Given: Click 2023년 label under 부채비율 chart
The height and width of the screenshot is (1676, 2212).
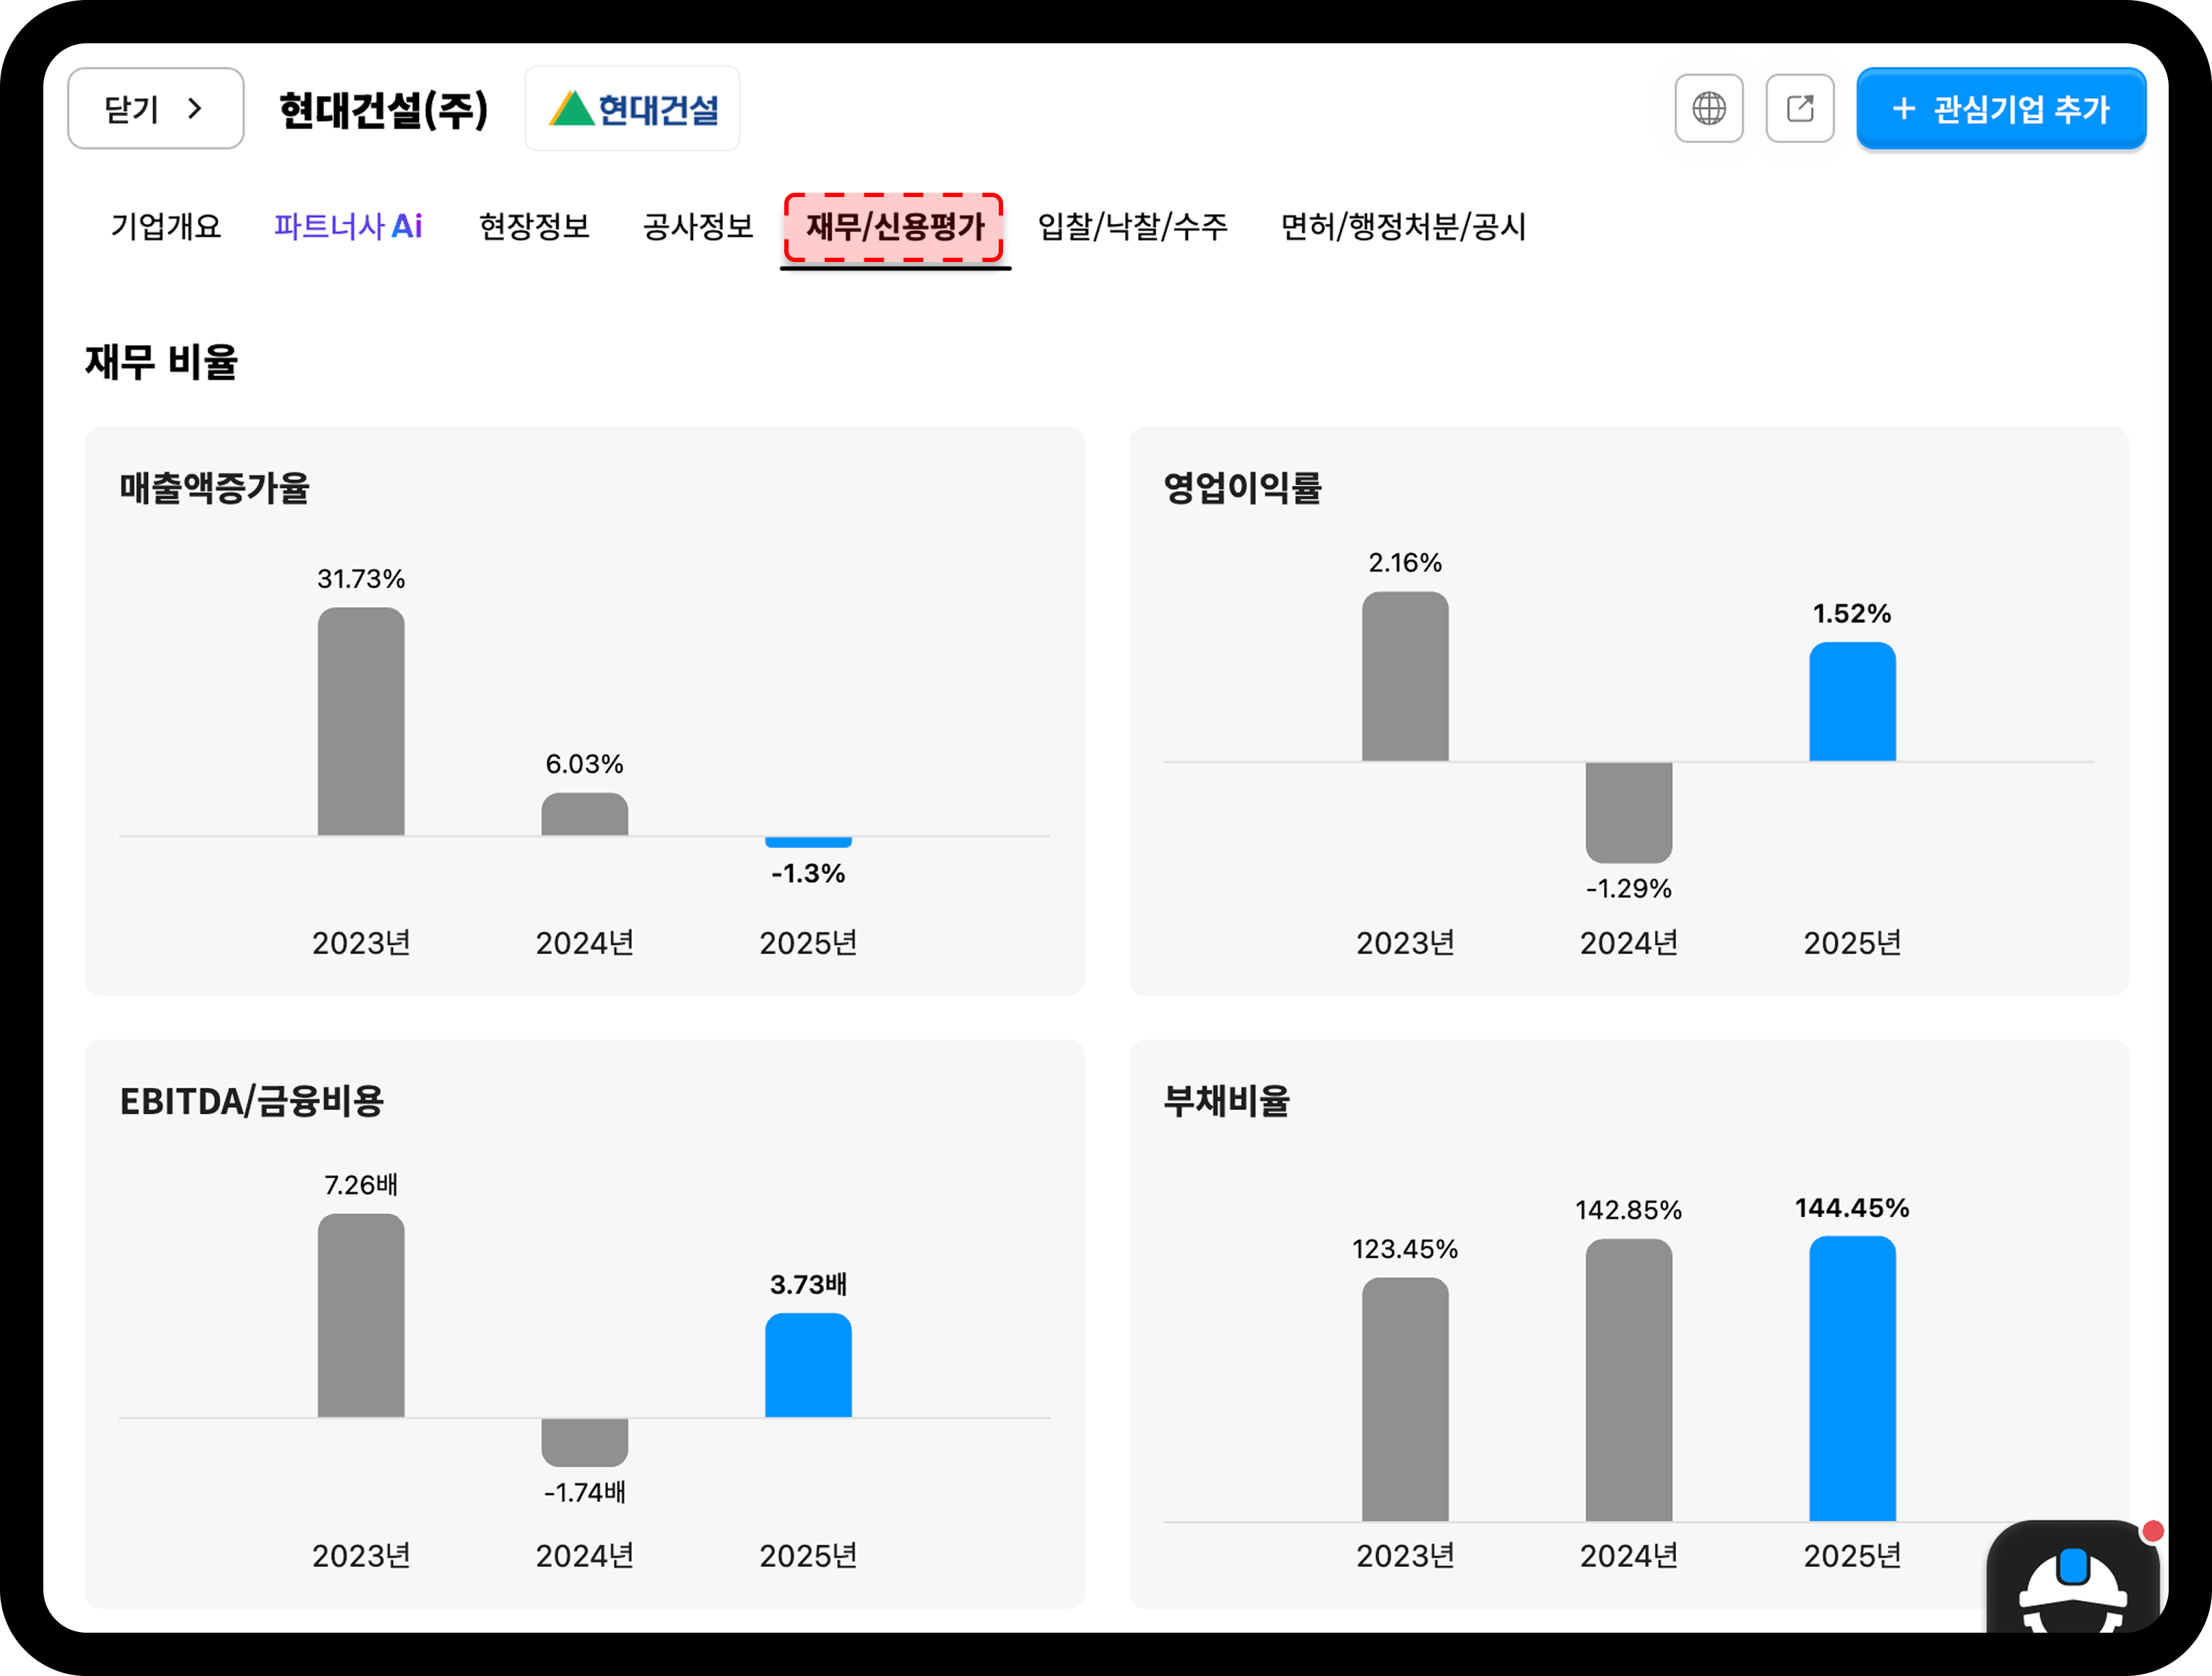Looking at the screenshot, I should pos(1405,1555).
